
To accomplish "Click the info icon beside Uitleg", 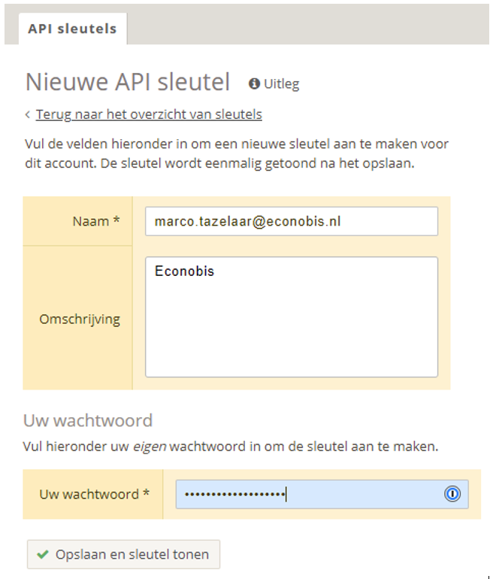I will [x=255, y=83].
